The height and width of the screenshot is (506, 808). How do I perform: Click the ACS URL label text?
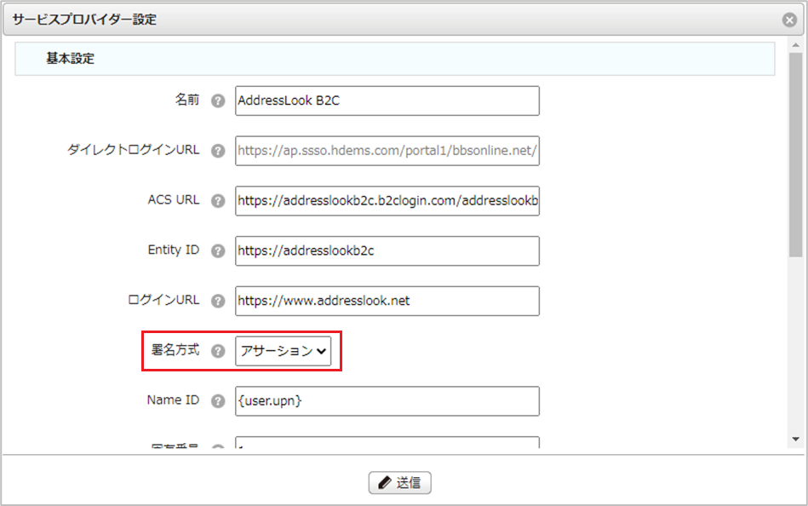pyautogui.click(x=173, y=199)
